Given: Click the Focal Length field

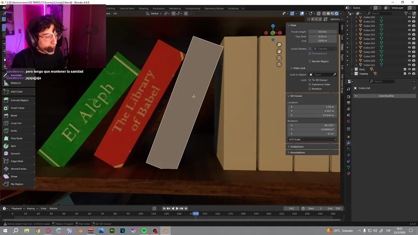Looking at the screenshot, I should (322, 32).
